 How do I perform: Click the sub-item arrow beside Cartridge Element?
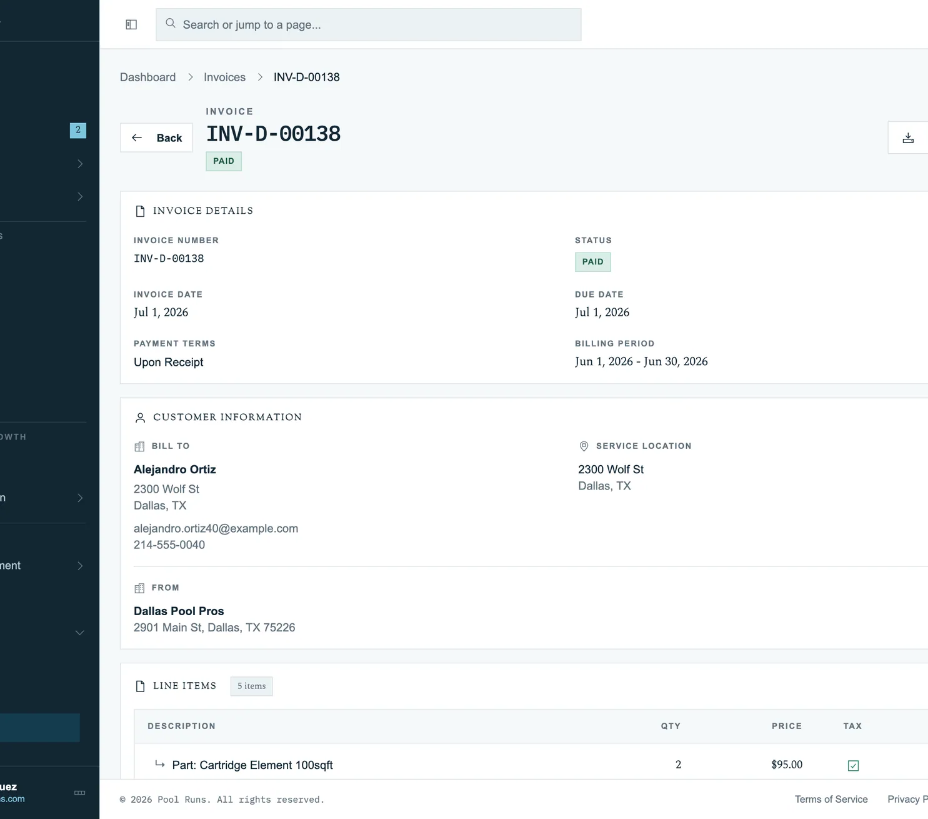click(x=160, y=764)
